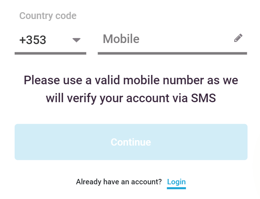The image size is (260, 199).
Task: Click the underline beneath the Mobile field
Action: [172, 53]
